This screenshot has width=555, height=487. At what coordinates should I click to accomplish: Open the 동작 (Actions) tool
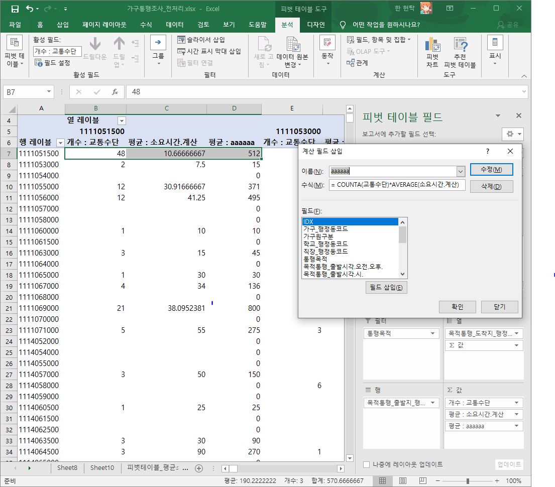[328, 49]
